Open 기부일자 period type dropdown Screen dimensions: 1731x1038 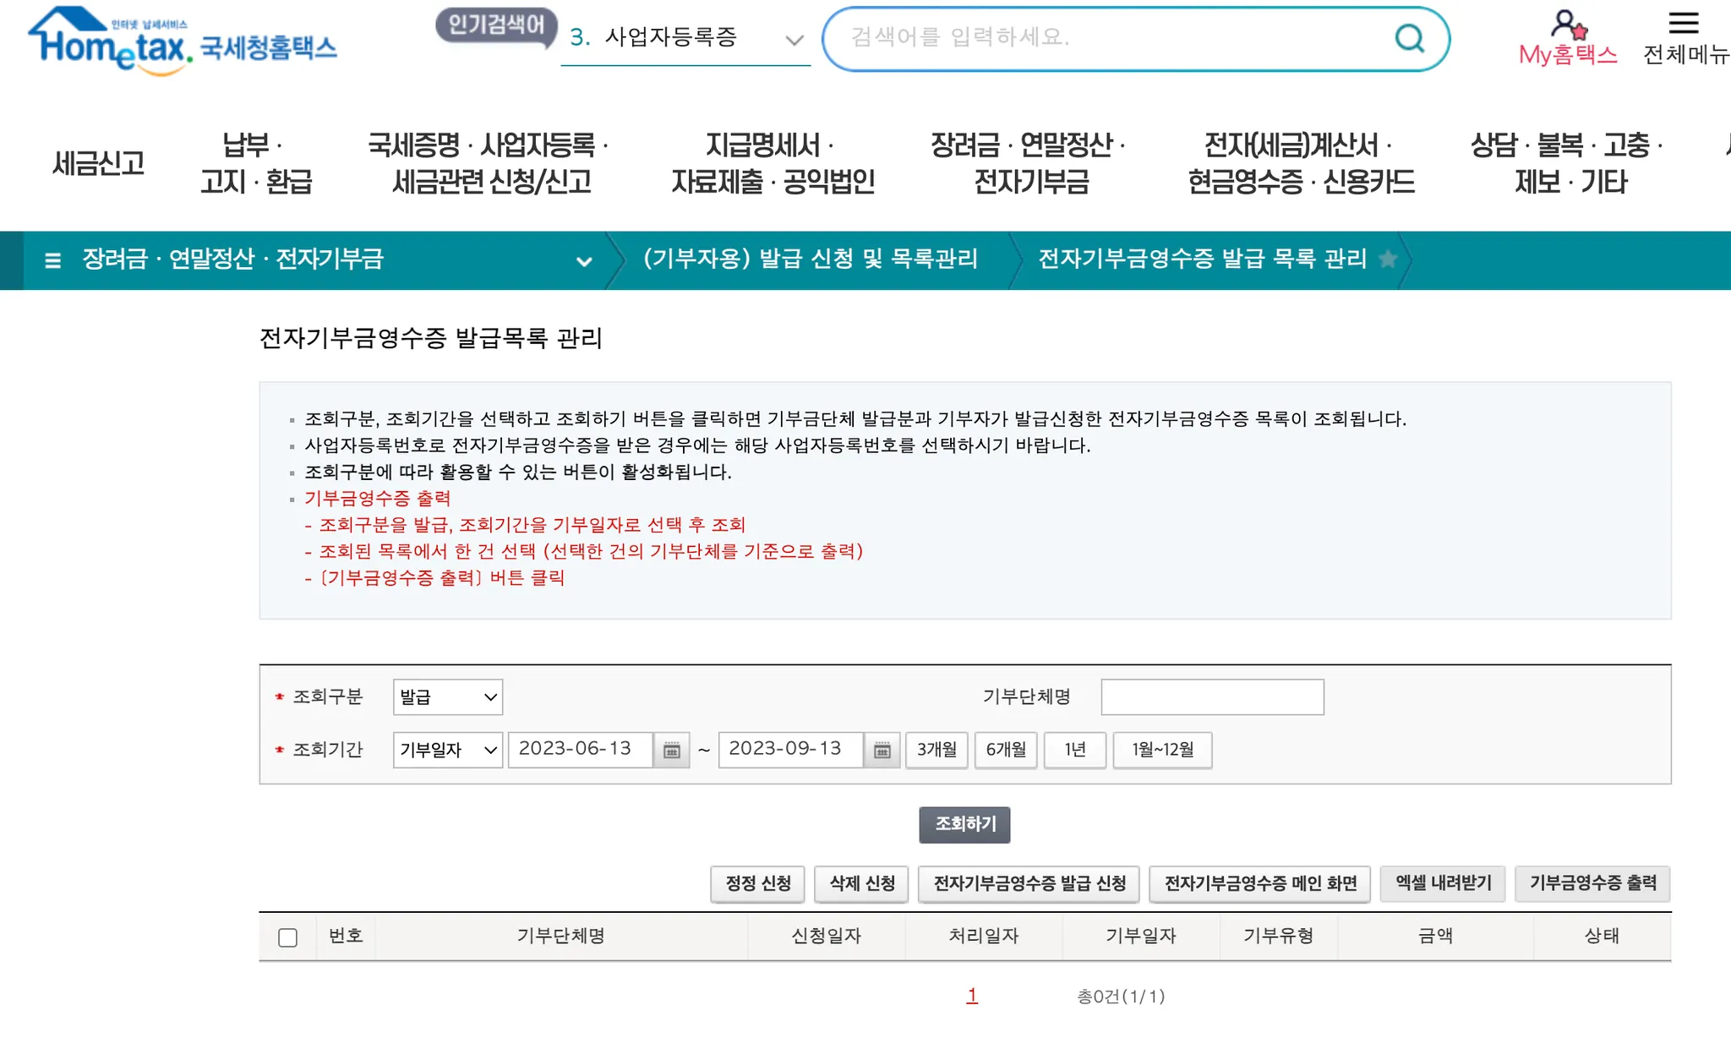(447, 751)
